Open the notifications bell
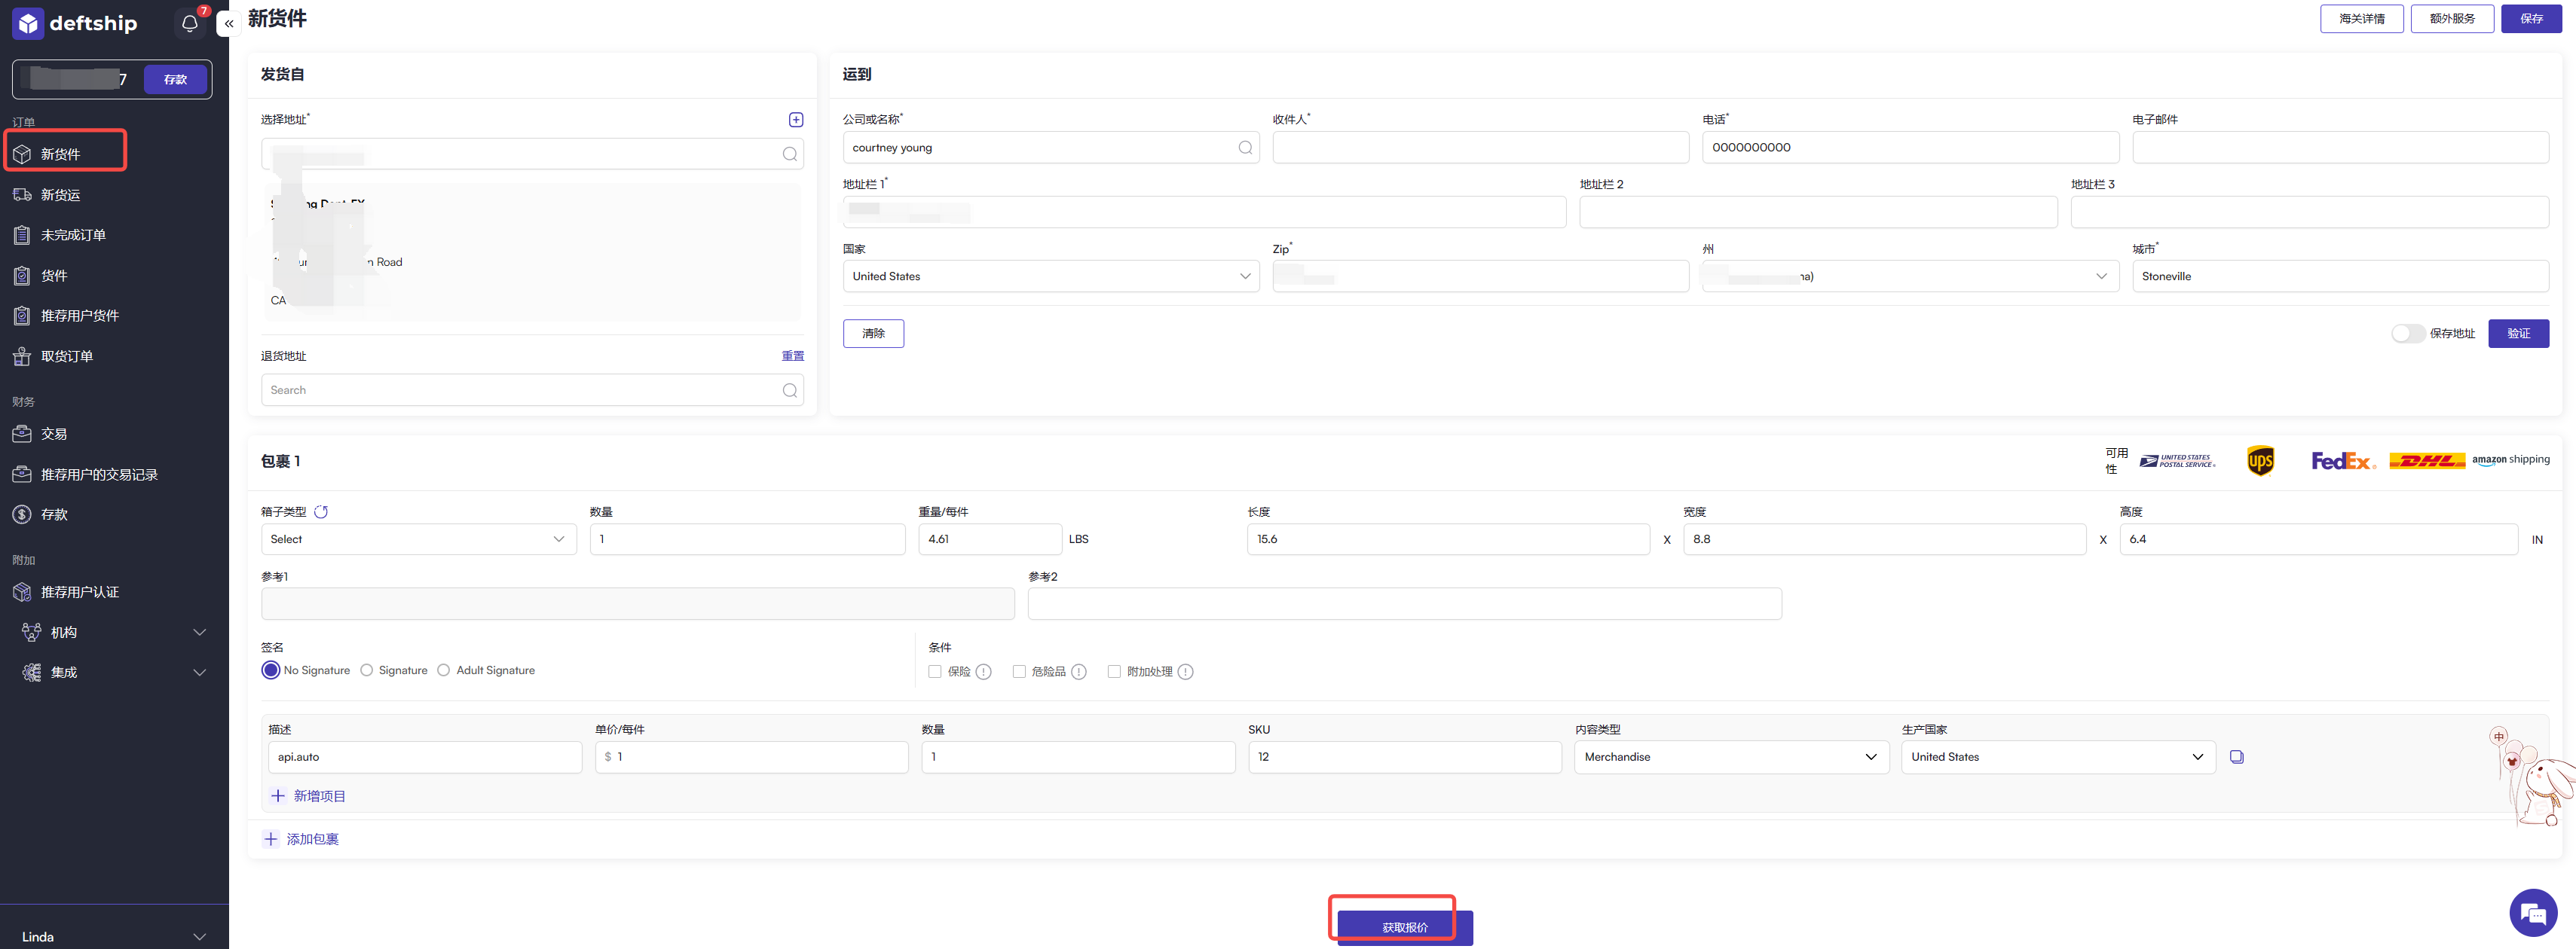The width and height of the screenshot is (2576, 949). click(190, 23)
